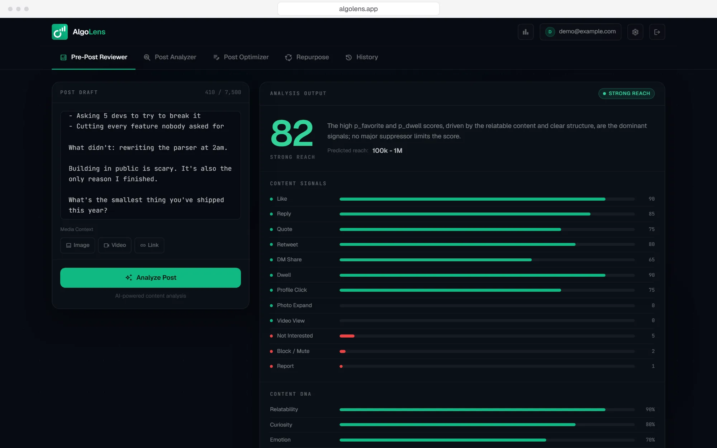Click the demo@example.com account badge
The image size is (717, 448).
580,32
